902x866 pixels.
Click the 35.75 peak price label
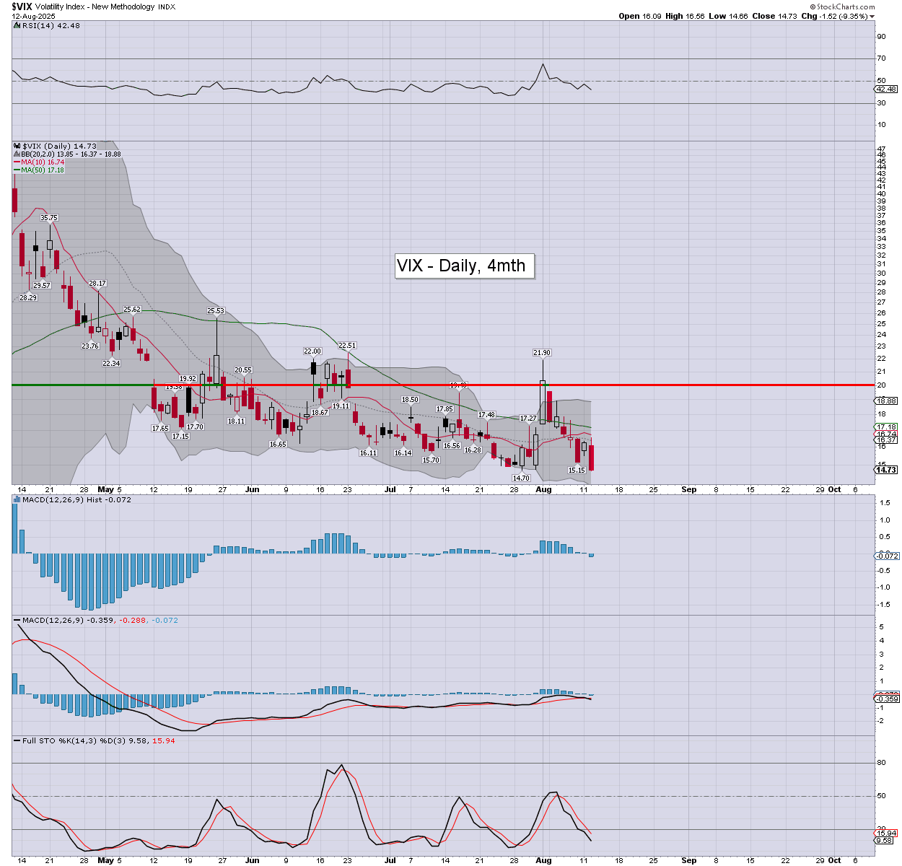pos(49,218)
